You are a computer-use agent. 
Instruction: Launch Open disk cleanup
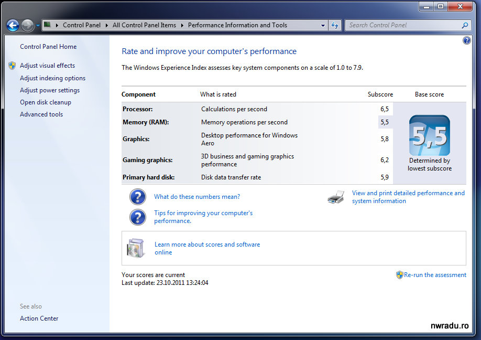click(46, 102)
